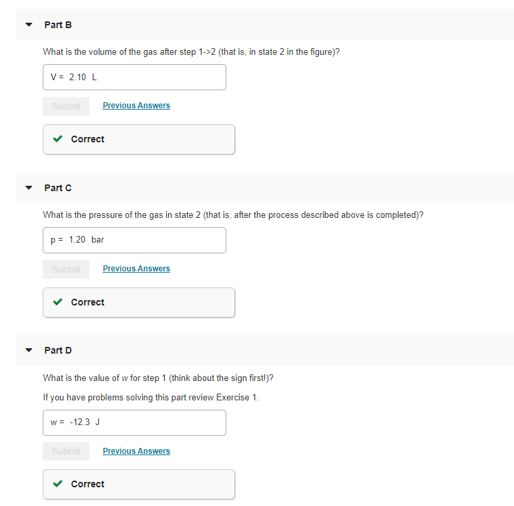Open Previous Answers link for Part C
This screenshot has height=506, width=514.
tap(136, 269)
